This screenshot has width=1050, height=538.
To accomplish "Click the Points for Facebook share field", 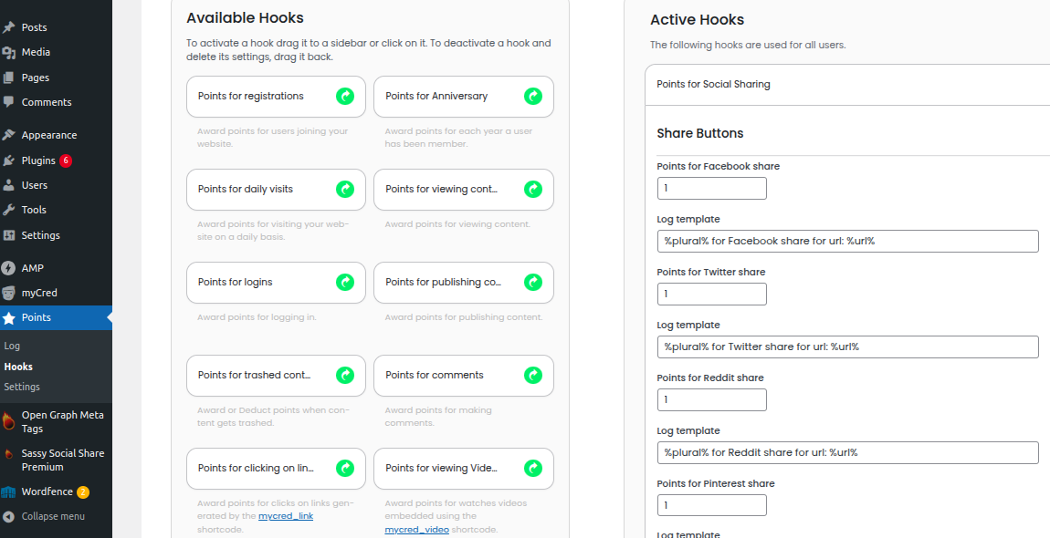I will 712,188.
